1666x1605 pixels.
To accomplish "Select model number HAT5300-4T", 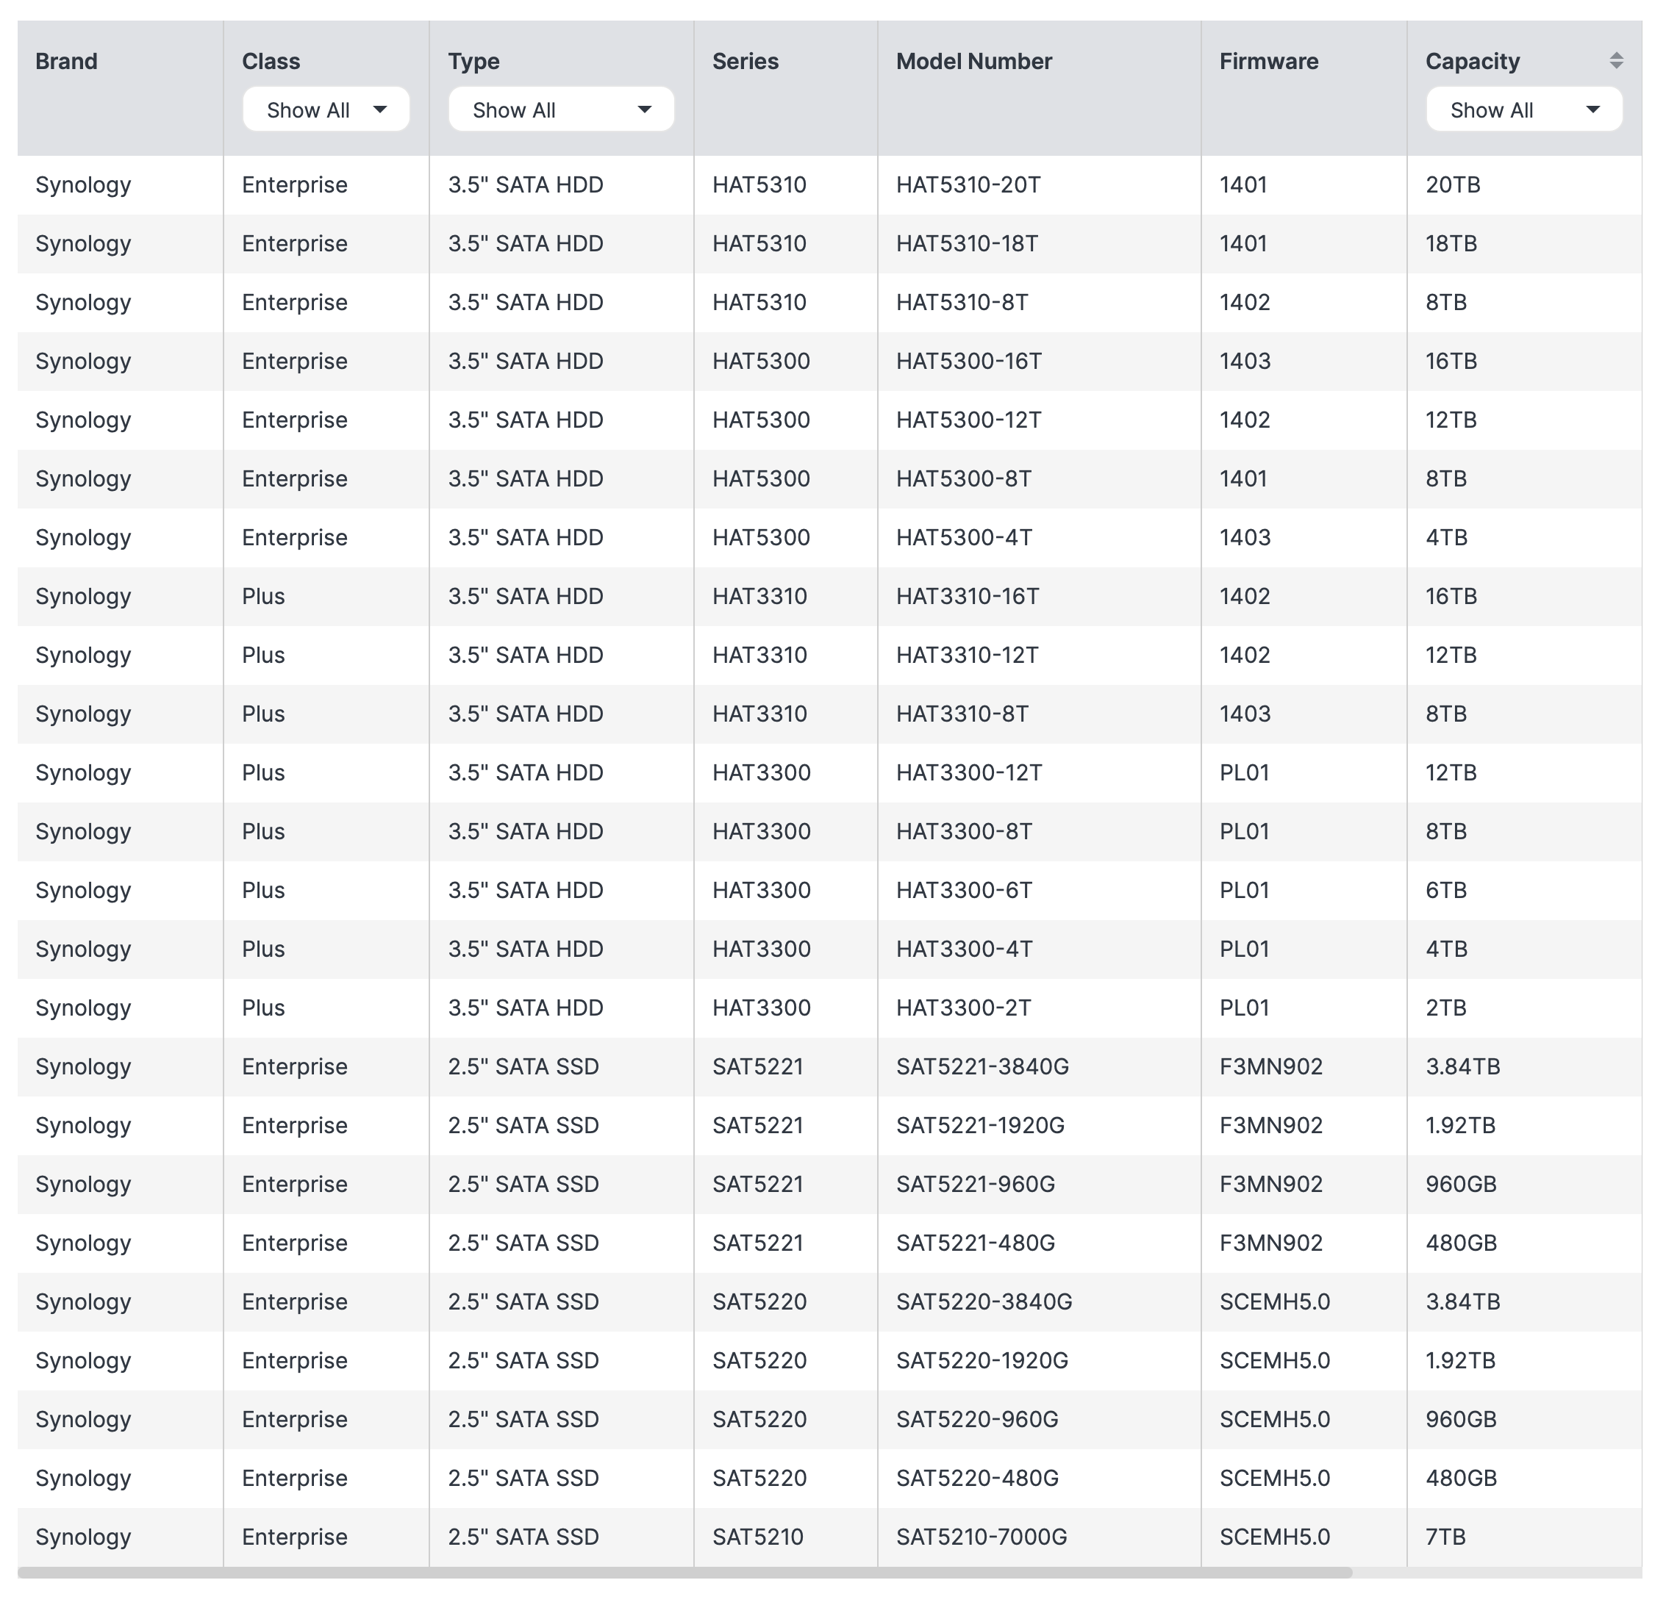I will pyautogui.click(x=964, y=537).
